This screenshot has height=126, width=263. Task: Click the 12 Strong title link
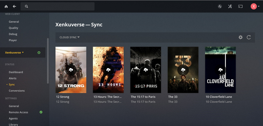[x=62, y=97]
